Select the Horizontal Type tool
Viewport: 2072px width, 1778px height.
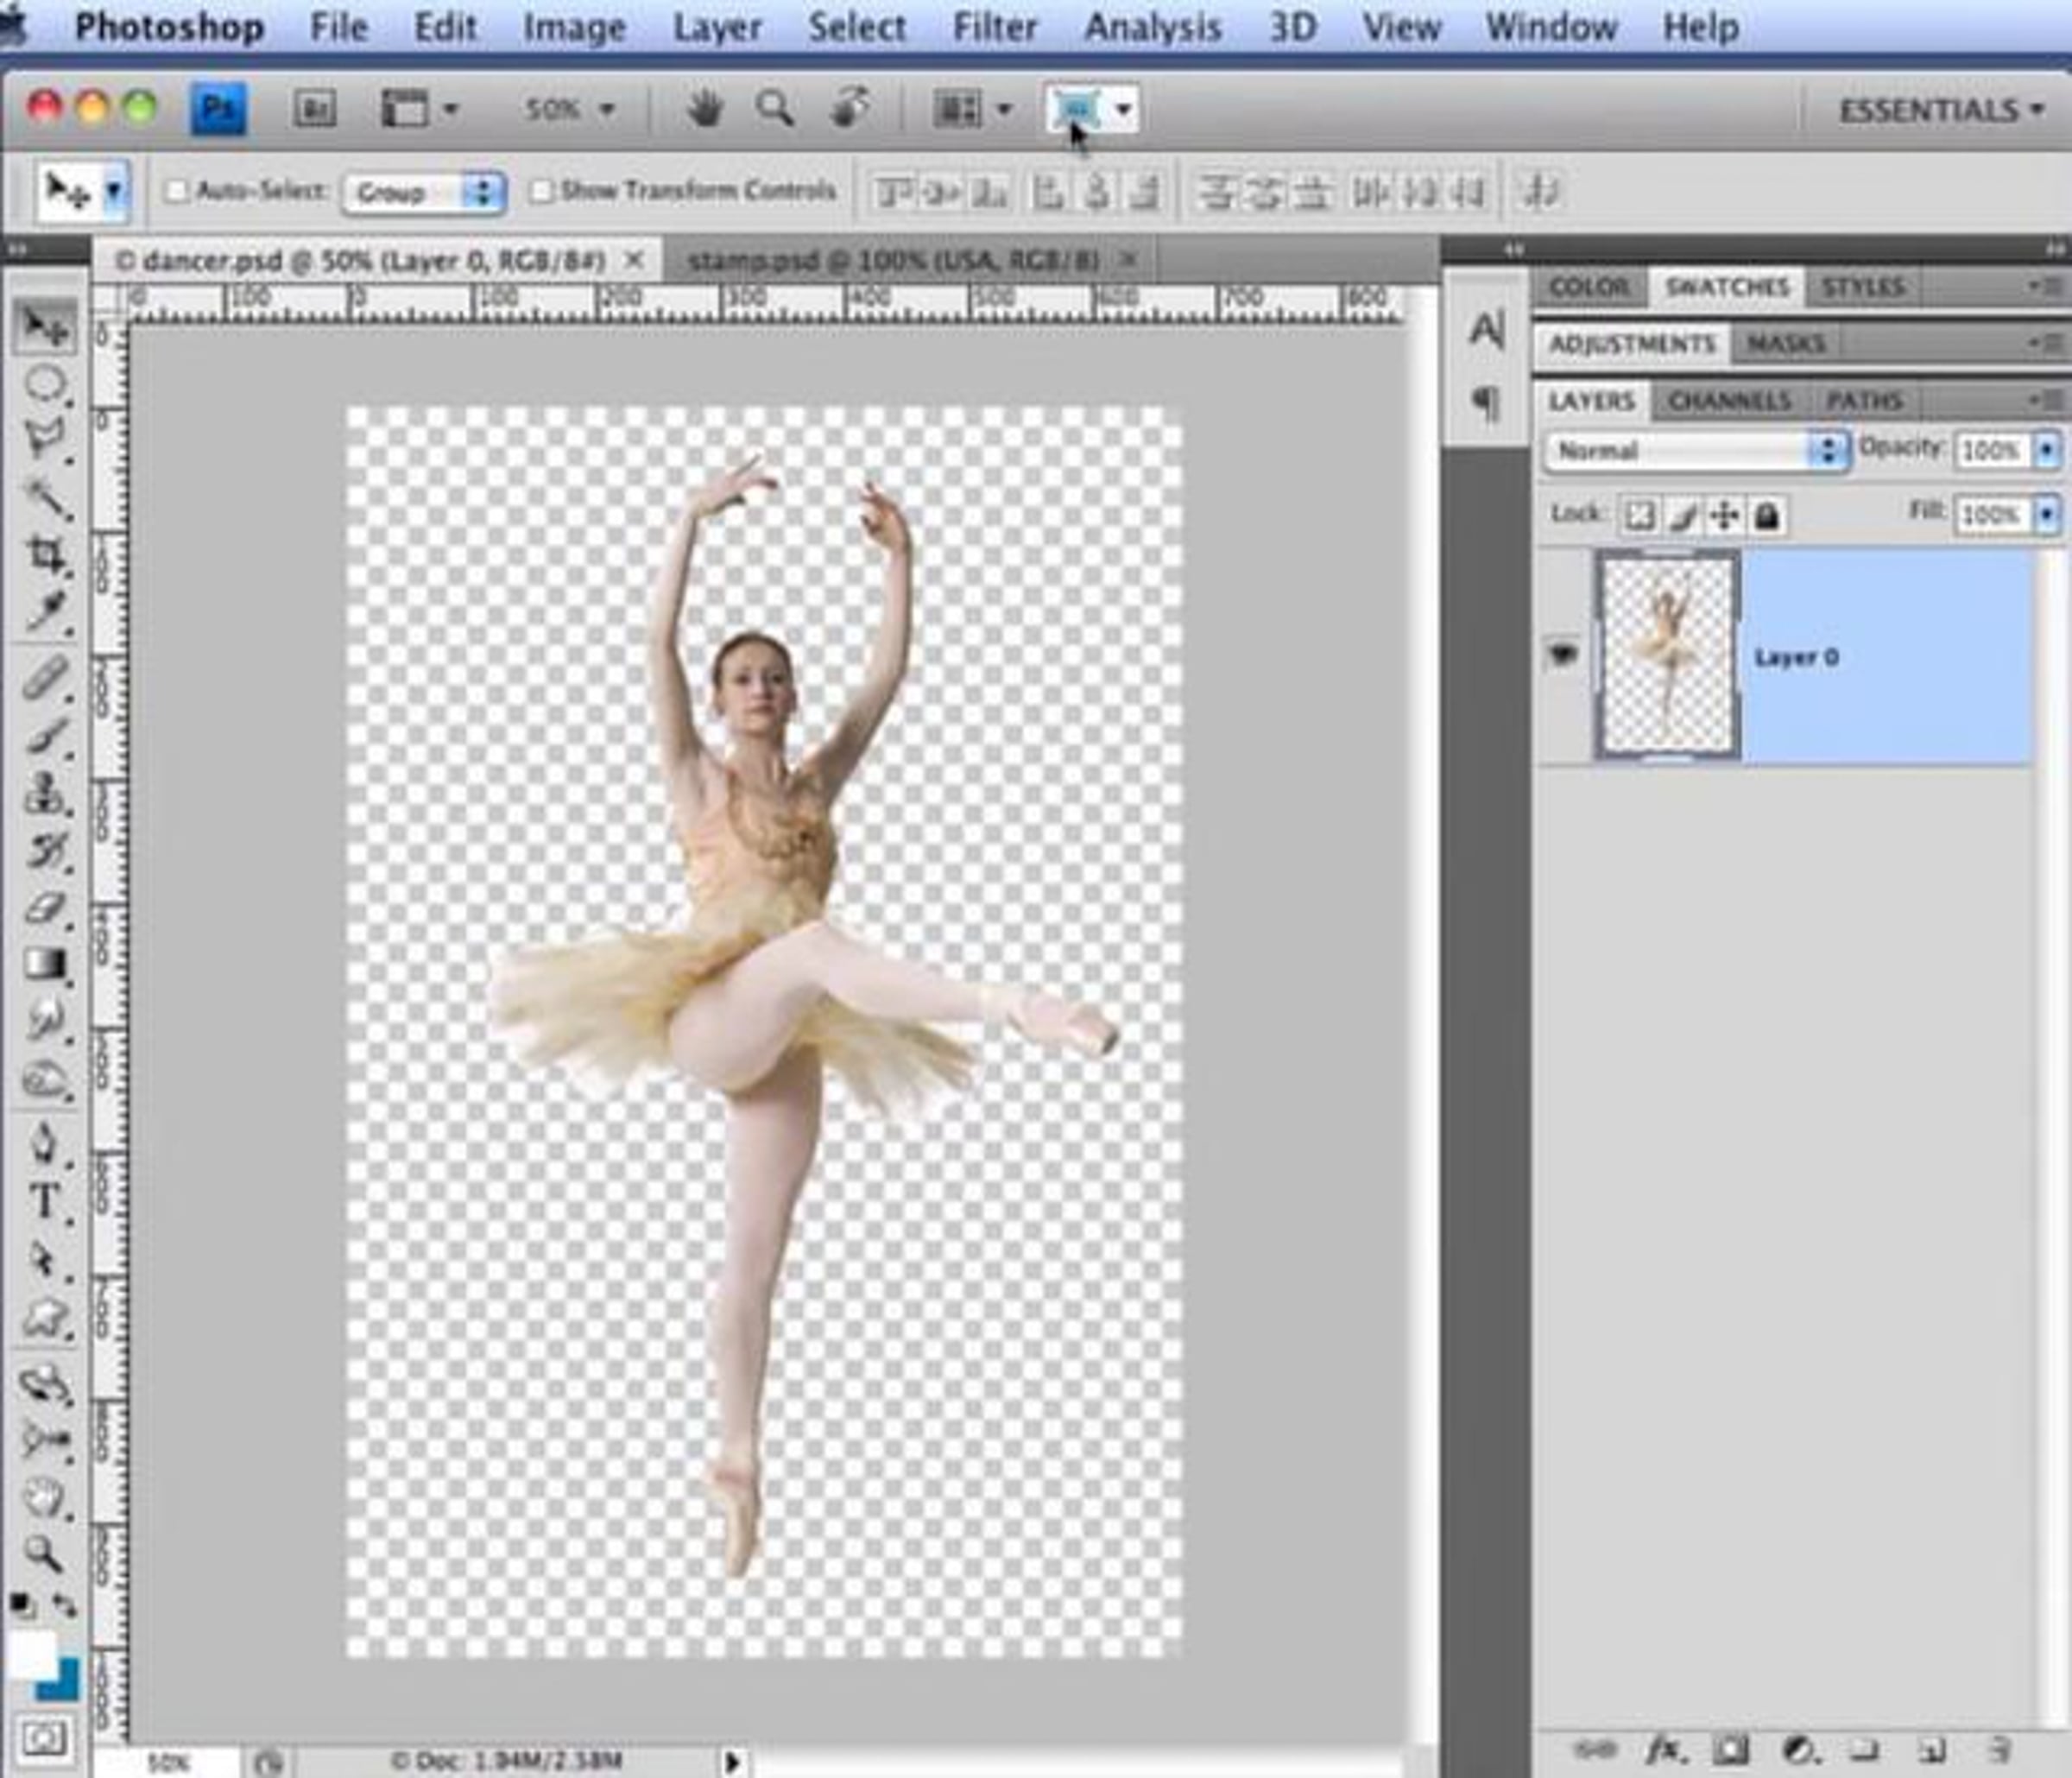point(44,1201)
